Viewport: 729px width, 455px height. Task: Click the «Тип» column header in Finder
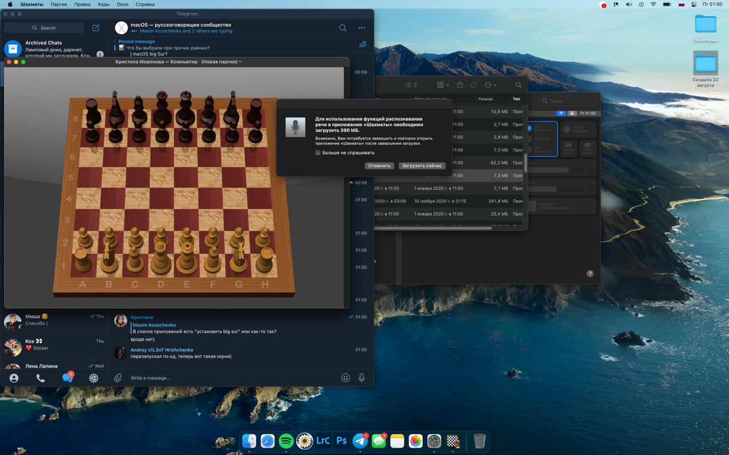point(516,99)
